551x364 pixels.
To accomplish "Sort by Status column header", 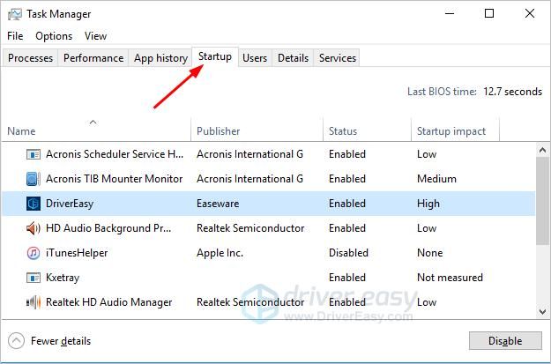I will pyautogui.click(x=343, y=131).
